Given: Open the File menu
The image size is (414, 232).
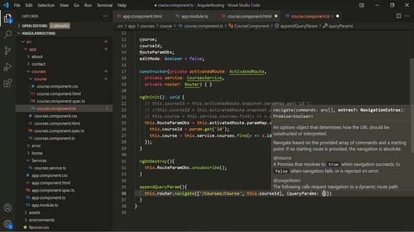Looking at the screenshot, I should point(17,5).
